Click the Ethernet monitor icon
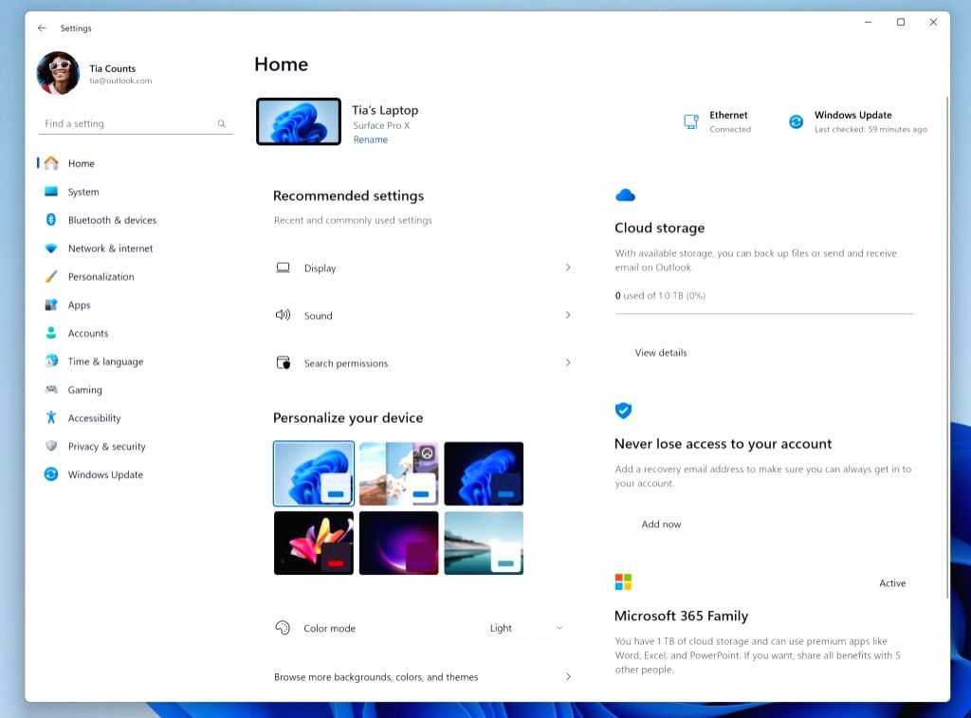 [x=691, y=121]
